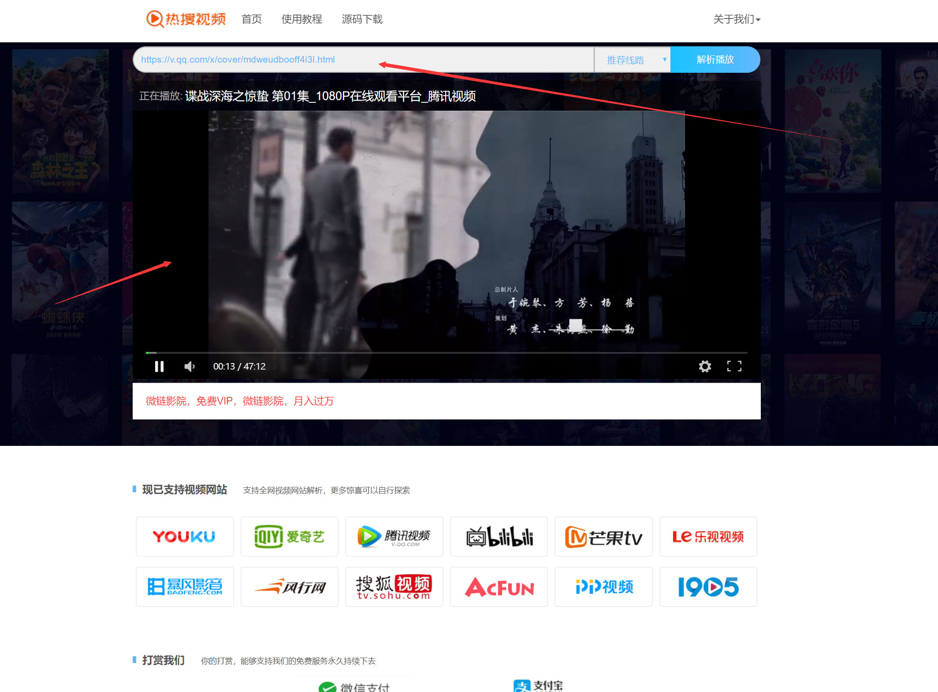Screen dimensions: 938x692
Task: Go to the 首页 menu item
Action: click(x=252, y=19)
